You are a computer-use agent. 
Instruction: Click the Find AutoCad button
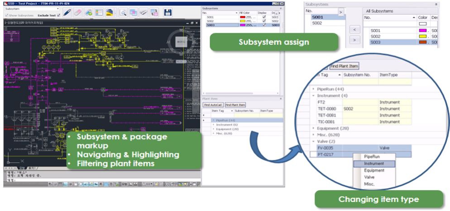pyautogui.click(x=212, y=104)
